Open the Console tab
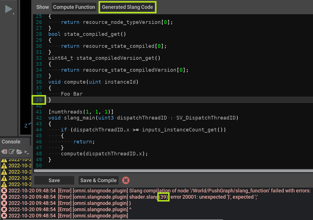Viewport: 313px width, 220px height. (x=11, y=142)
